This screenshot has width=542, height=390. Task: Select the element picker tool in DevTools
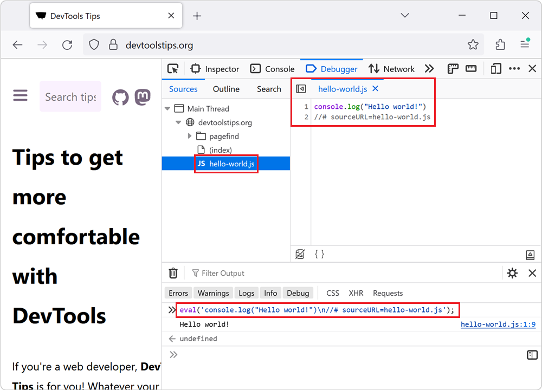(173, 69)
